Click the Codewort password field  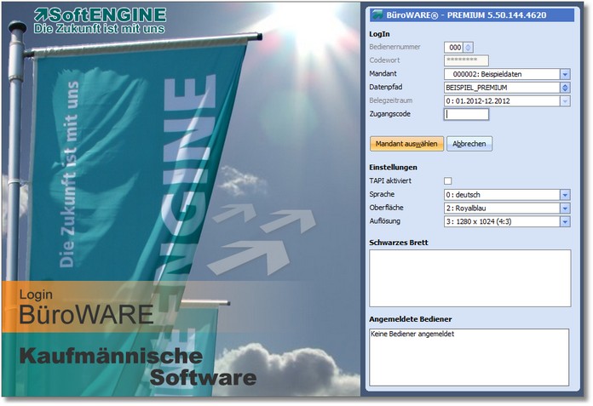tap(466, 60)
